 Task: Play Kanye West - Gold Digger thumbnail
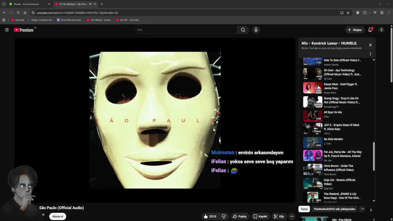tap(313, 88)
